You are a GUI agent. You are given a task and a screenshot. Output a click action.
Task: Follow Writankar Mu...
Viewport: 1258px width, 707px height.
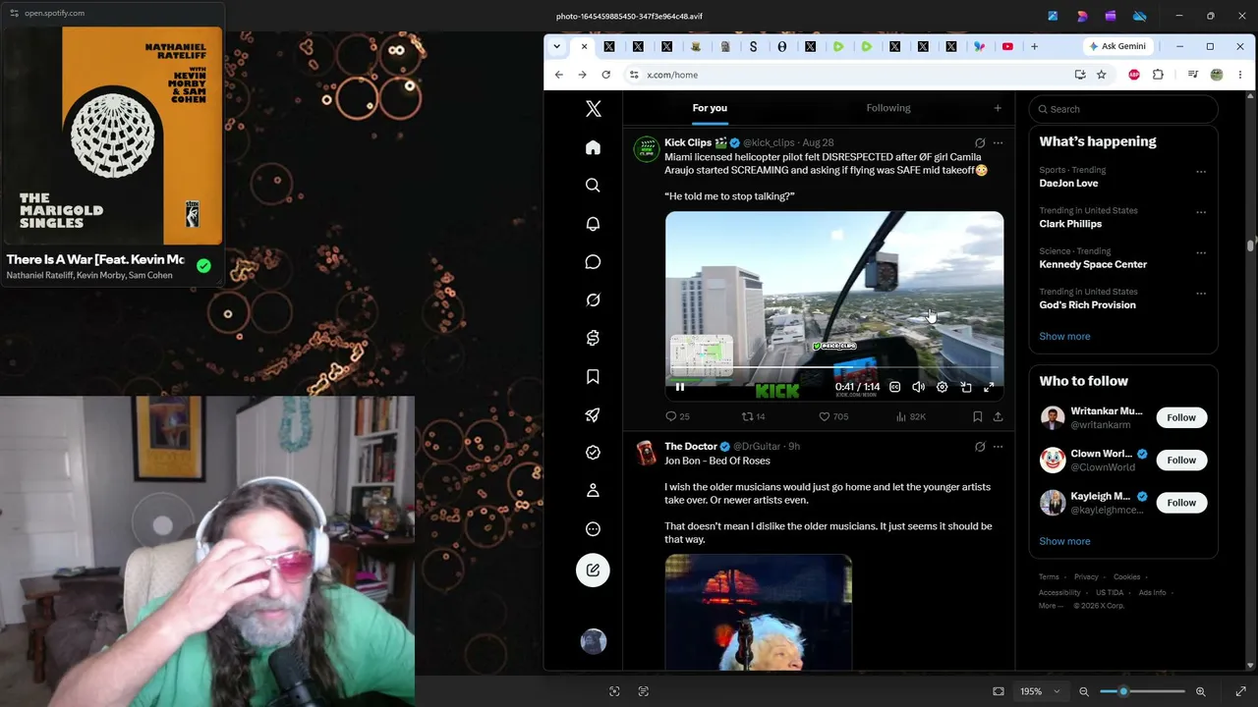[x=1181, y=418]
